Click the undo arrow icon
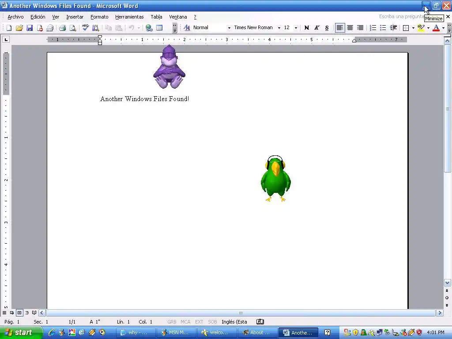The width and height of the screenshot is (452, 339). click(x=132, y=28)
